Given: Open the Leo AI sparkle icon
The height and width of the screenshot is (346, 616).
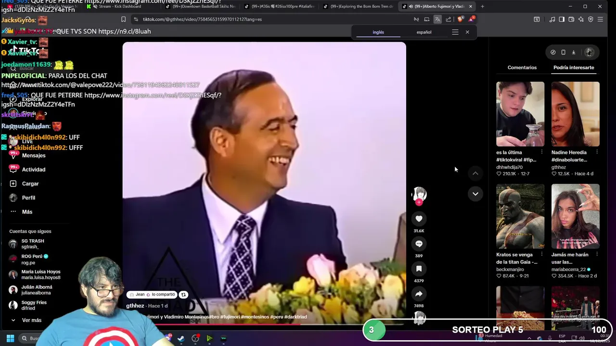Looking at the screenshot, I should point(581,19).
